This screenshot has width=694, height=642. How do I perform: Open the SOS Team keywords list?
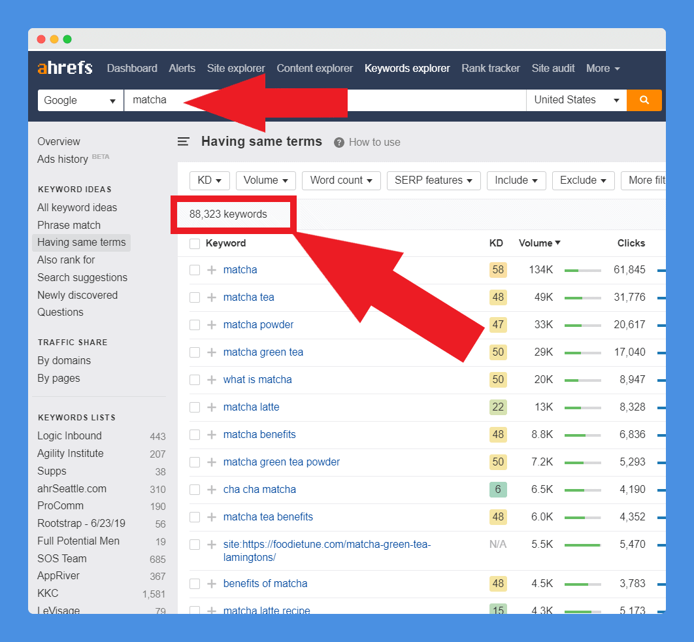click(x=62, y=559)
